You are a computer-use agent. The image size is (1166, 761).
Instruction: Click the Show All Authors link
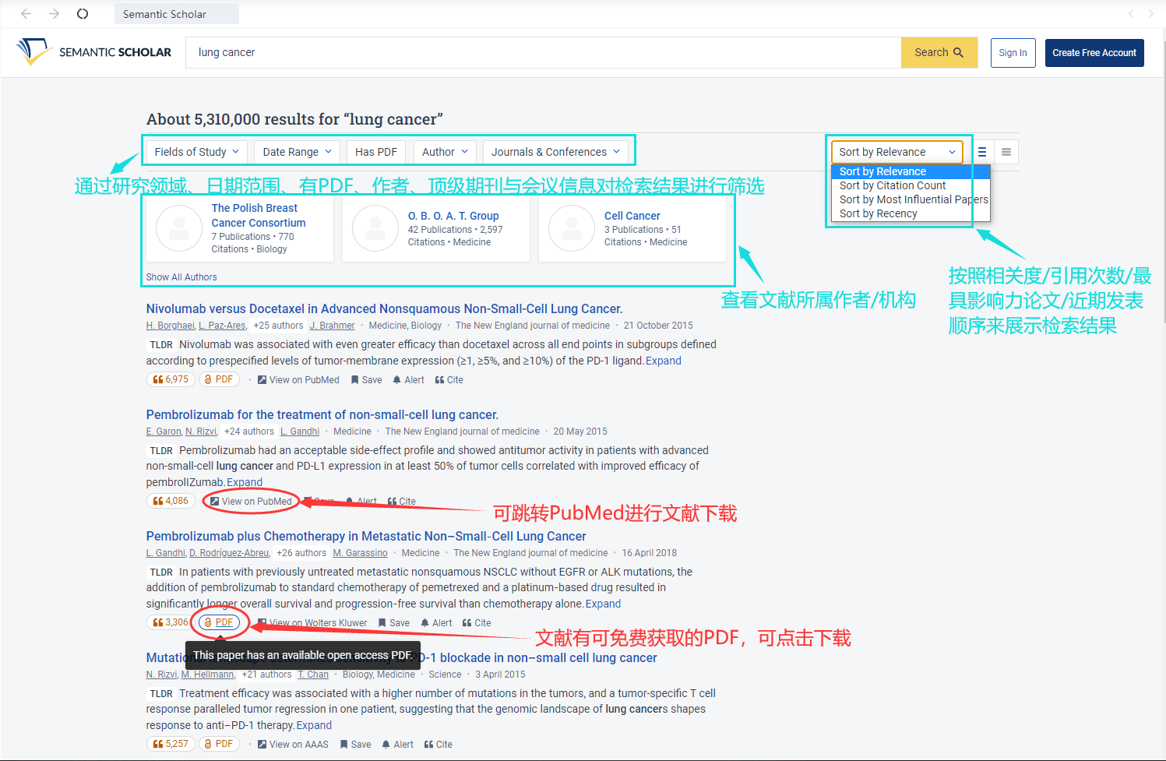pos(181,277)
